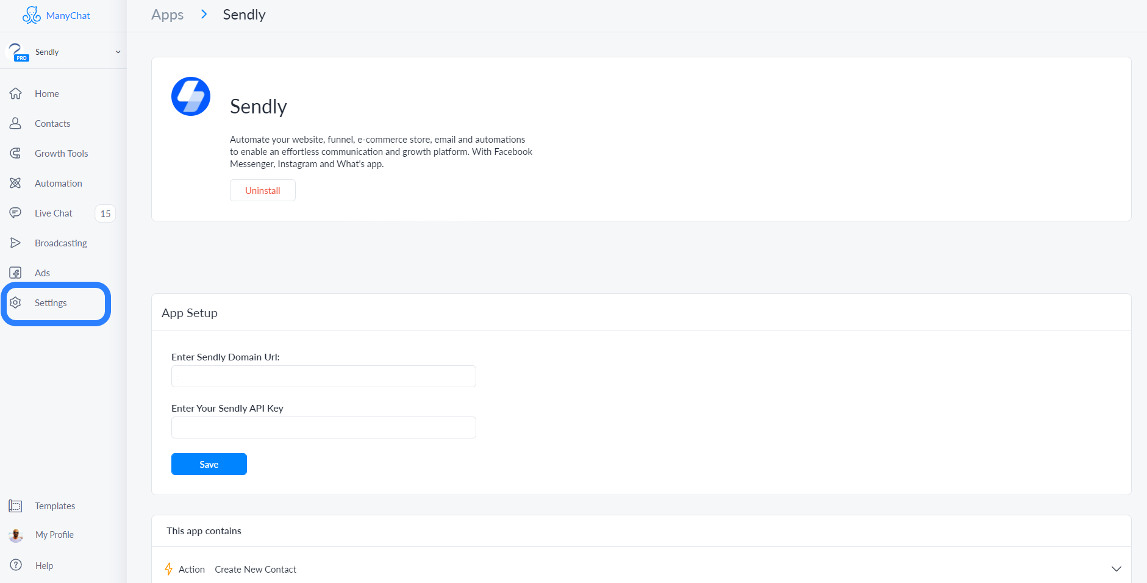Click the Automation icon in sidebar
Screen dimensions: 1147x583
click(16, 183)
